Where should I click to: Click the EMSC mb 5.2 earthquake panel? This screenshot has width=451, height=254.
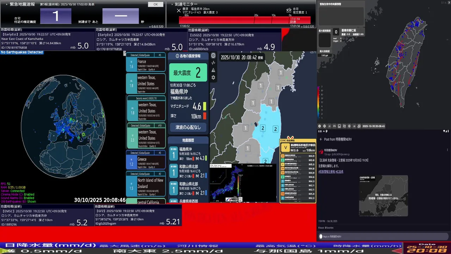click(47, 215)
